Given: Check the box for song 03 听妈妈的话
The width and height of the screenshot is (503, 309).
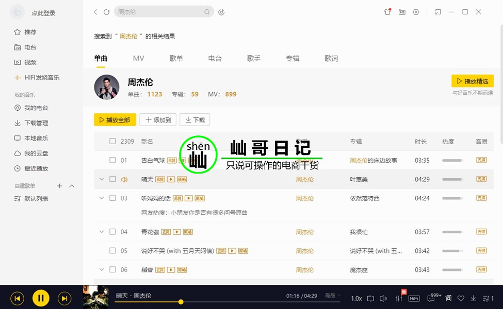Looking at the screenshot, I should [112, 198].
